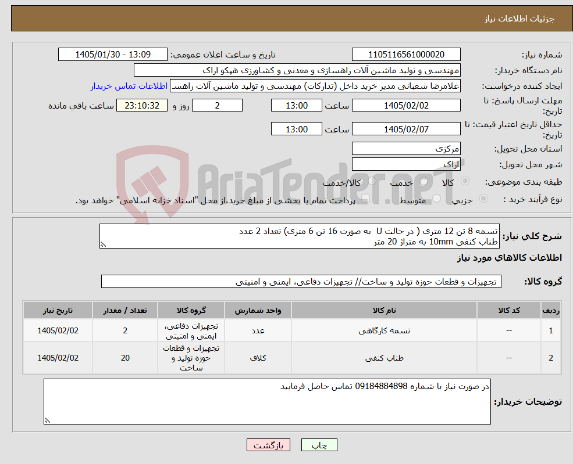Click the اطلاعات کالاهای مورد نیاز heading
573x464 pixels.
pos(510,257)
